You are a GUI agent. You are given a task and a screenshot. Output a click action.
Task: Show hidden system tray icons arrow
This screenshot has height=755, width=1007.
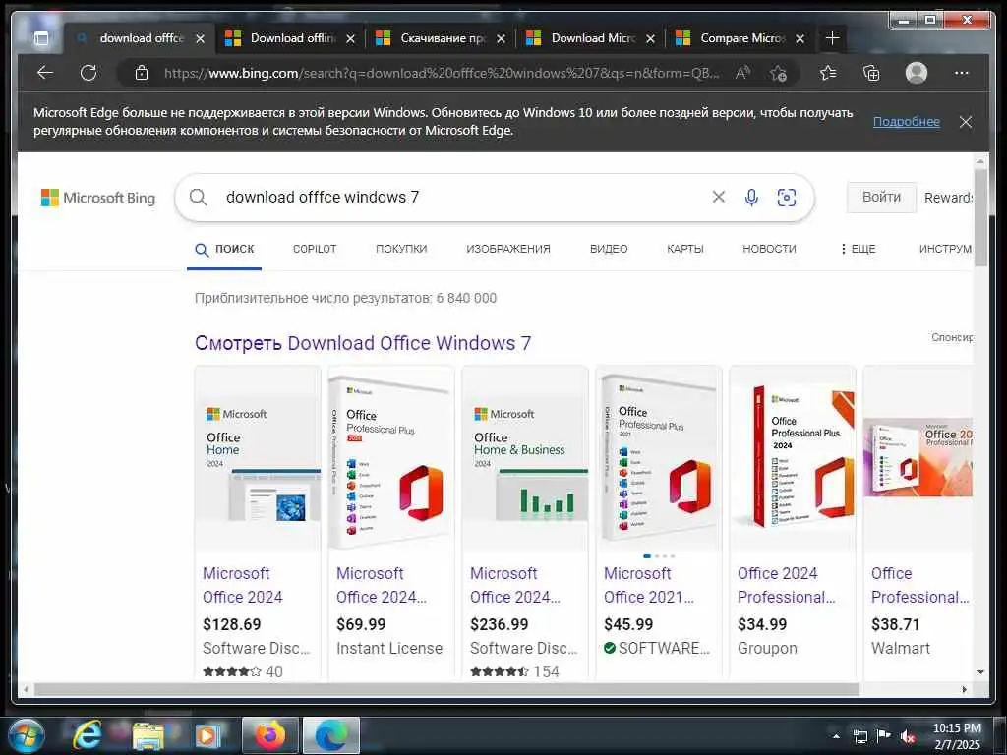(836, 736)
